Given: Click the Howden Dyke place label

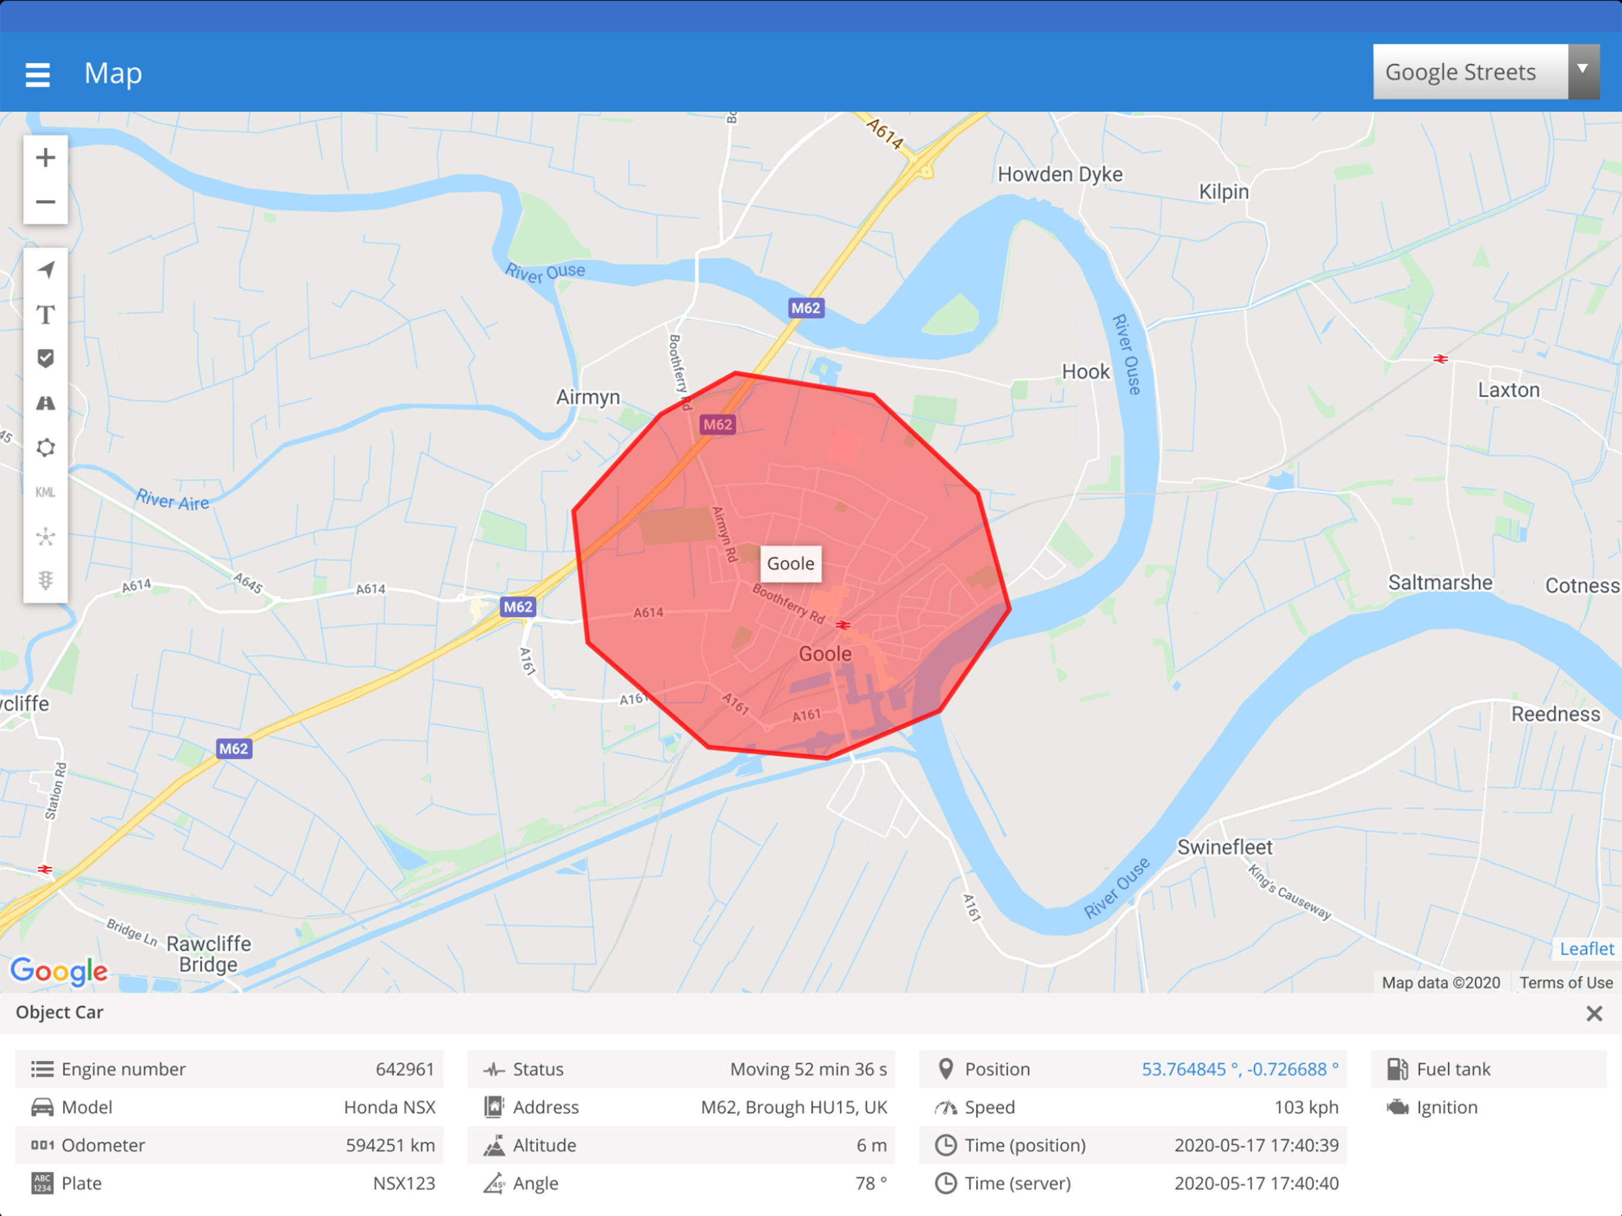Looking at the screenshot, I should (1060, 175).
